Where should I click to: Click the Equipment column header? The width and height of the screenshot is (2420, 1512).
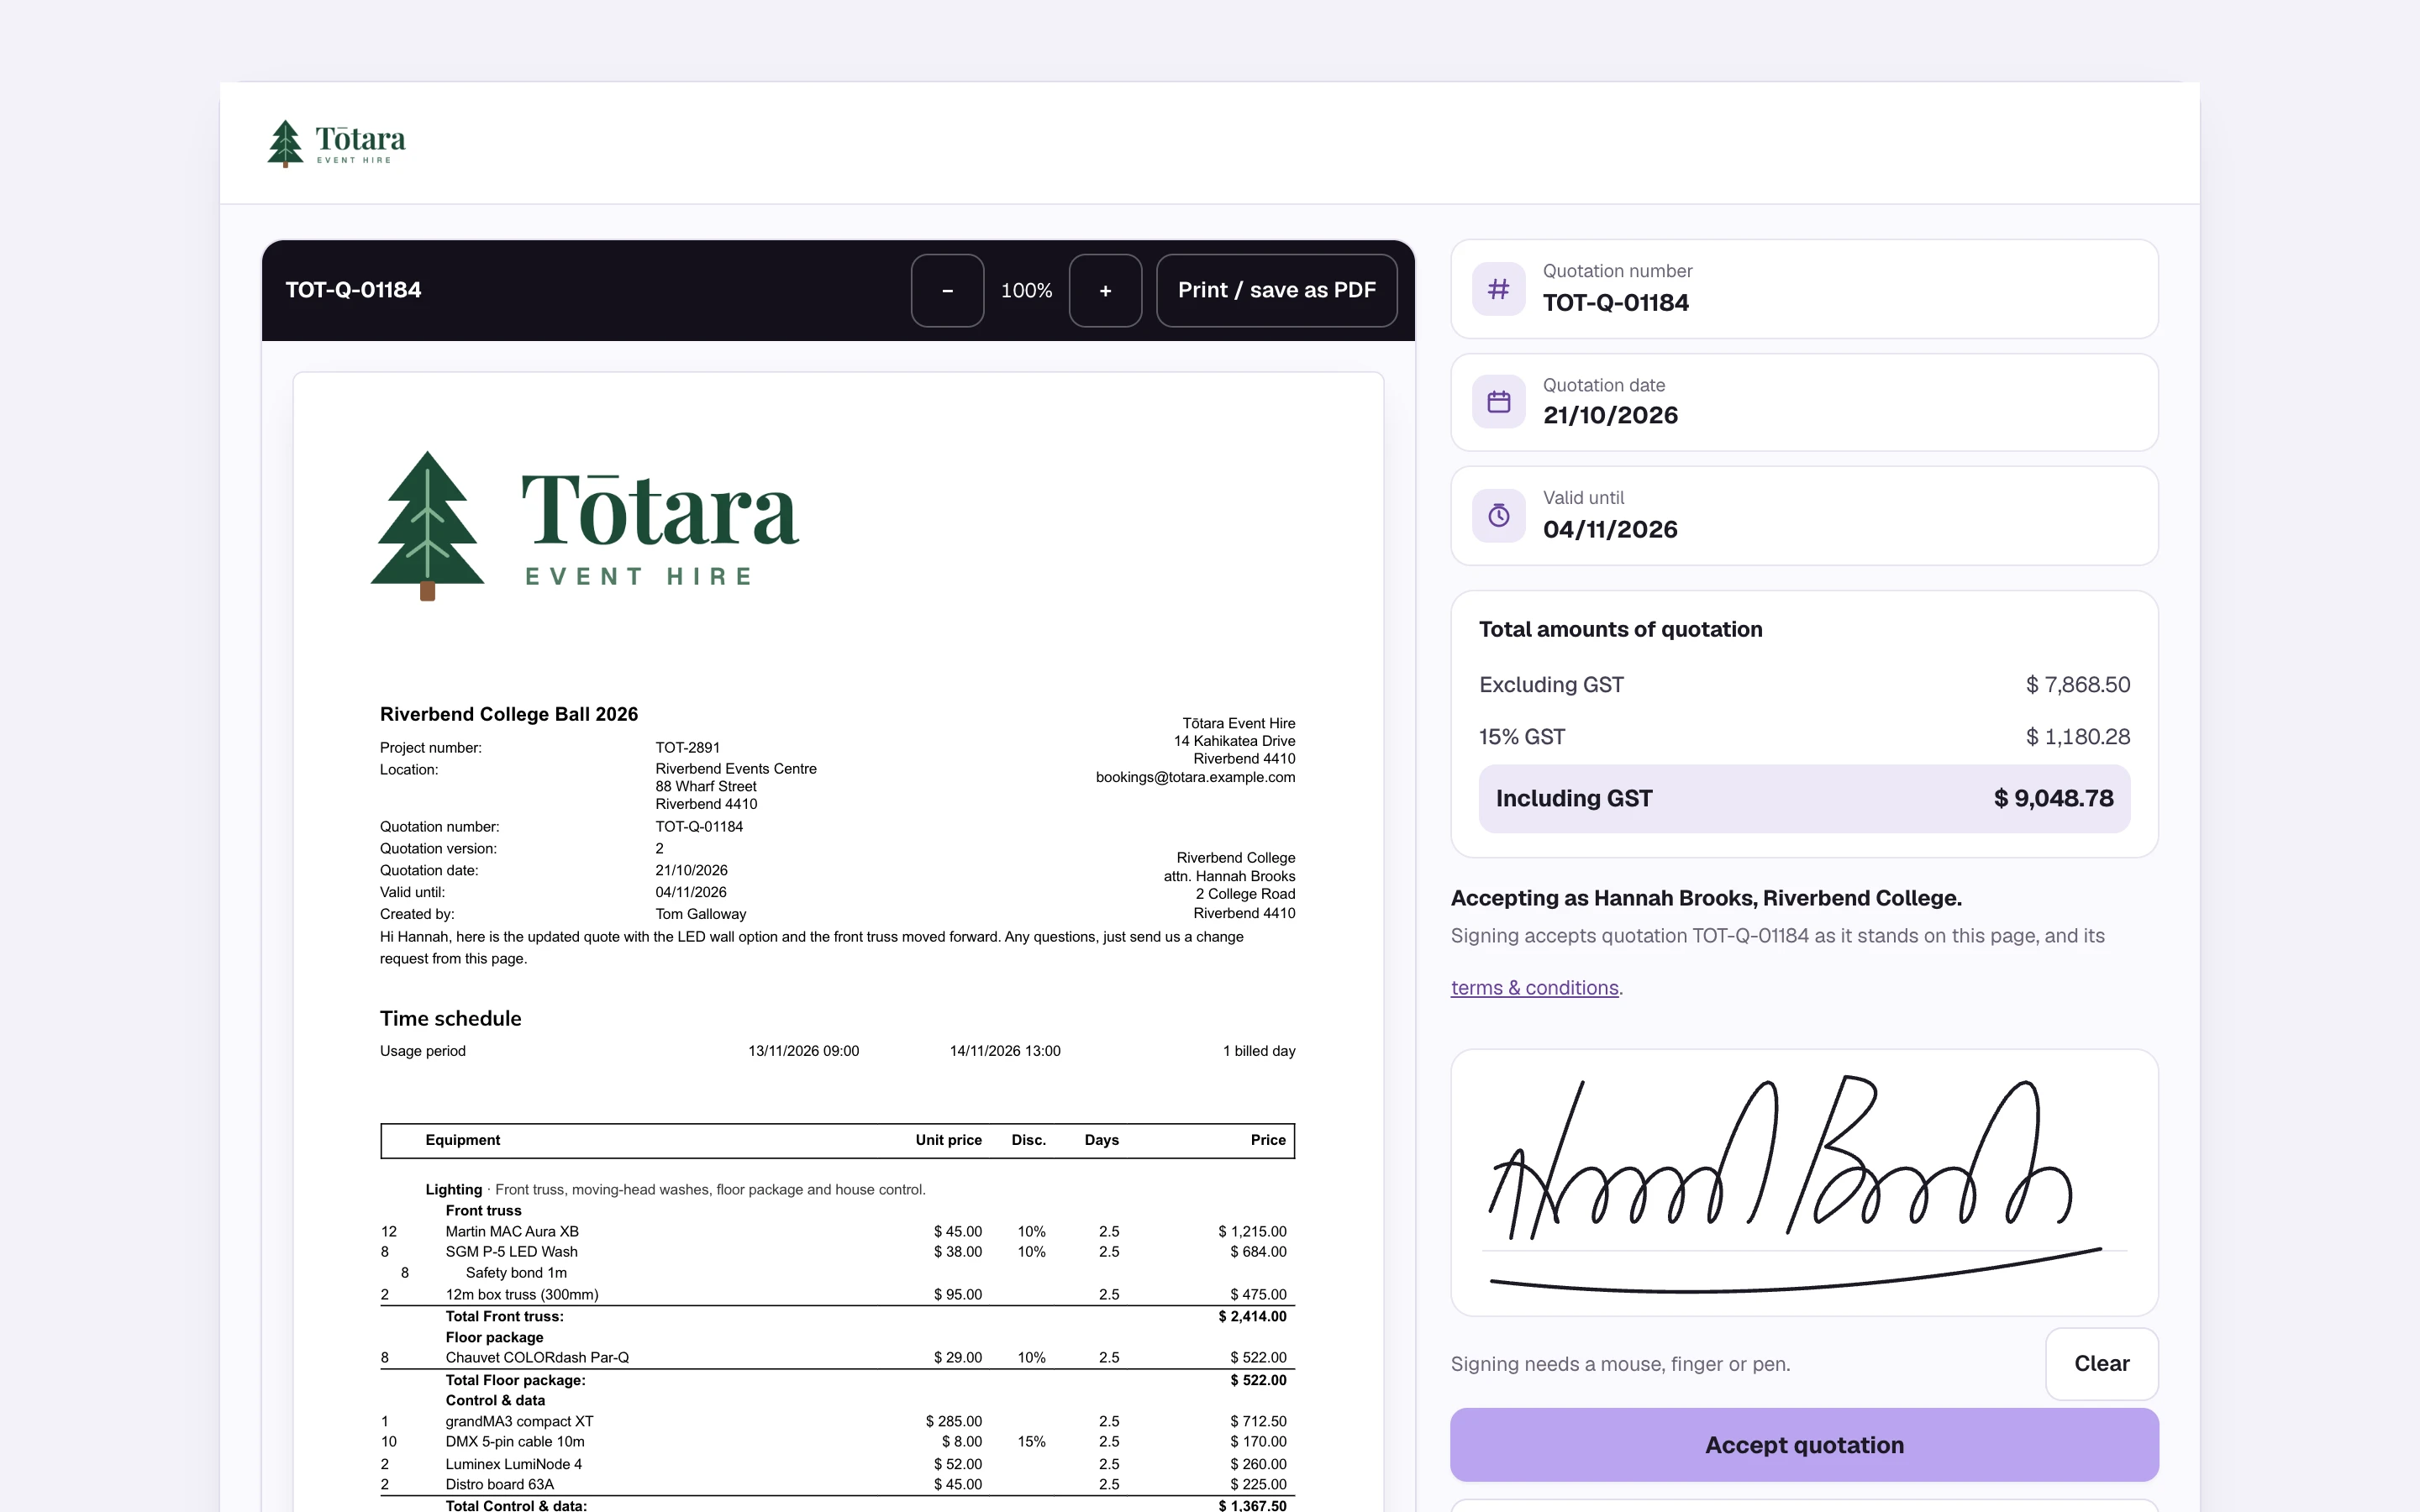[x=462, y=1140]
